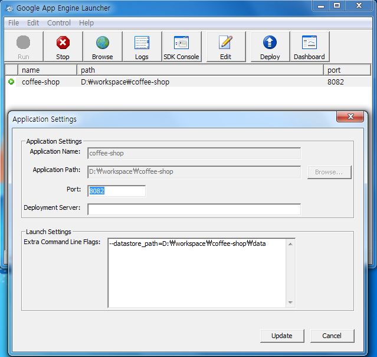Click the Edit pencil icon
This screenshot has width=377, height=357.
tap(225, 47)
